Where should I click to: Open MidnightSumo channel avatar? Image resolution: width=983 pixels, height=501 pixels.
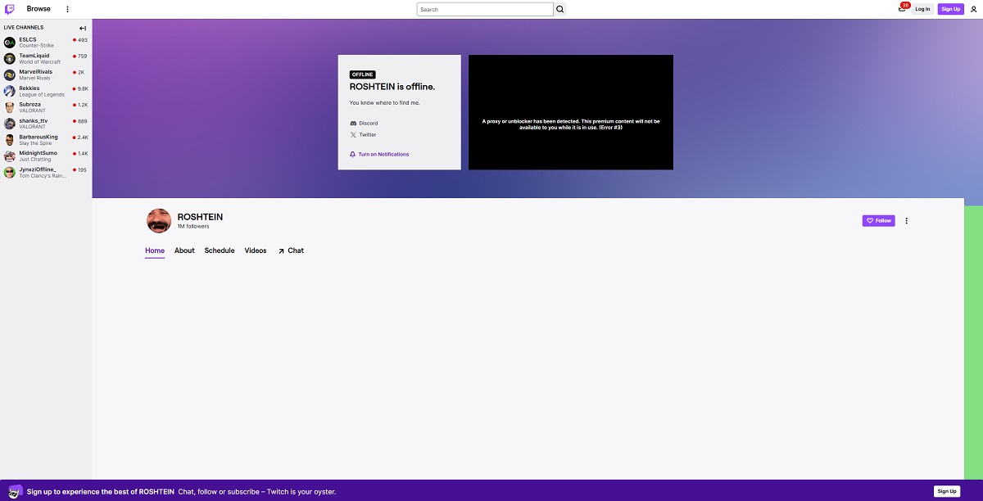[10, 156]
